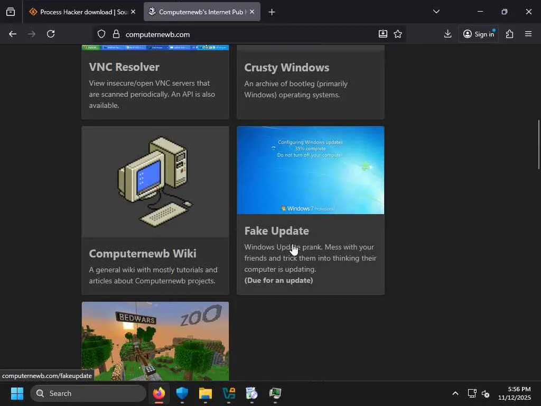This screenshot has width=541, height=406.
Task: Go forward one page
Action: [x=31, y=34]
